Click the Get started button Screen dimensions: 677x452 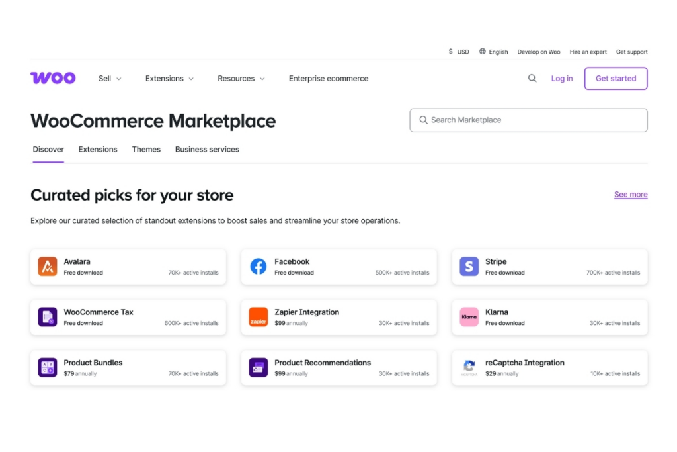tap(616, 78)
